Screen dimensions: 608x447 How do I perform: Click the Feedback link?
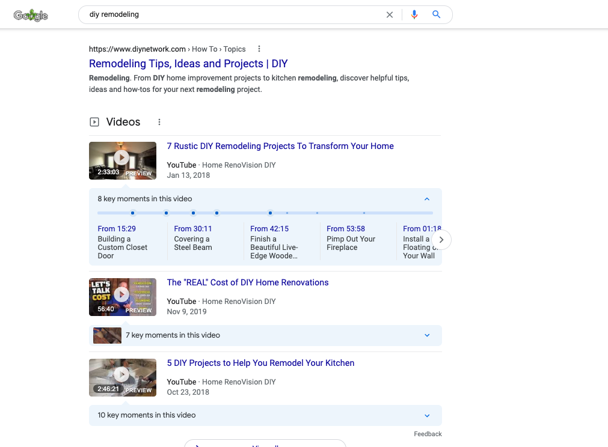428,433
